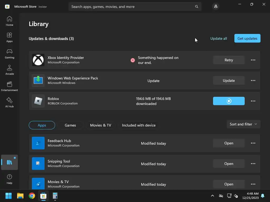This screenshot has height=202, width=270.
Task: Click the Xbox Identity Provider title
Action: click(x=66, y=58)
